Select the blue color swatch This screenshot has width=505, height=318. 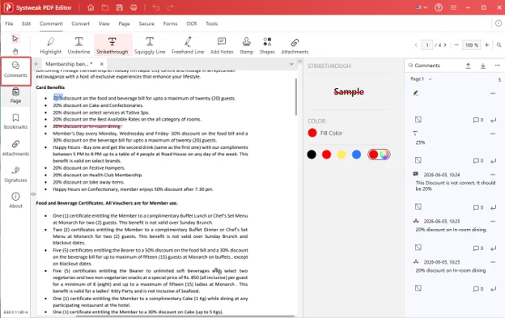tap(357, 155)
